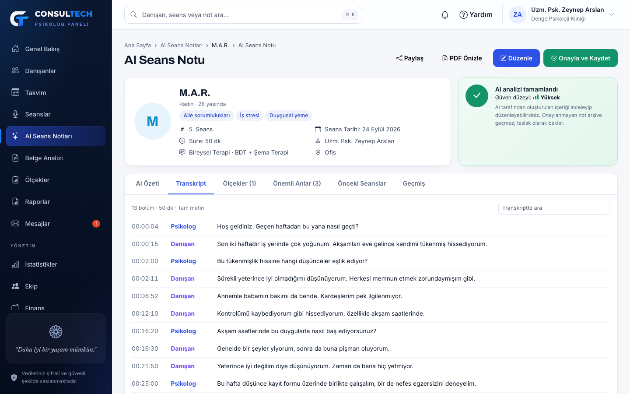Open Ekip team icon
This screenshot has height=394, width=630.
(15, 286)
